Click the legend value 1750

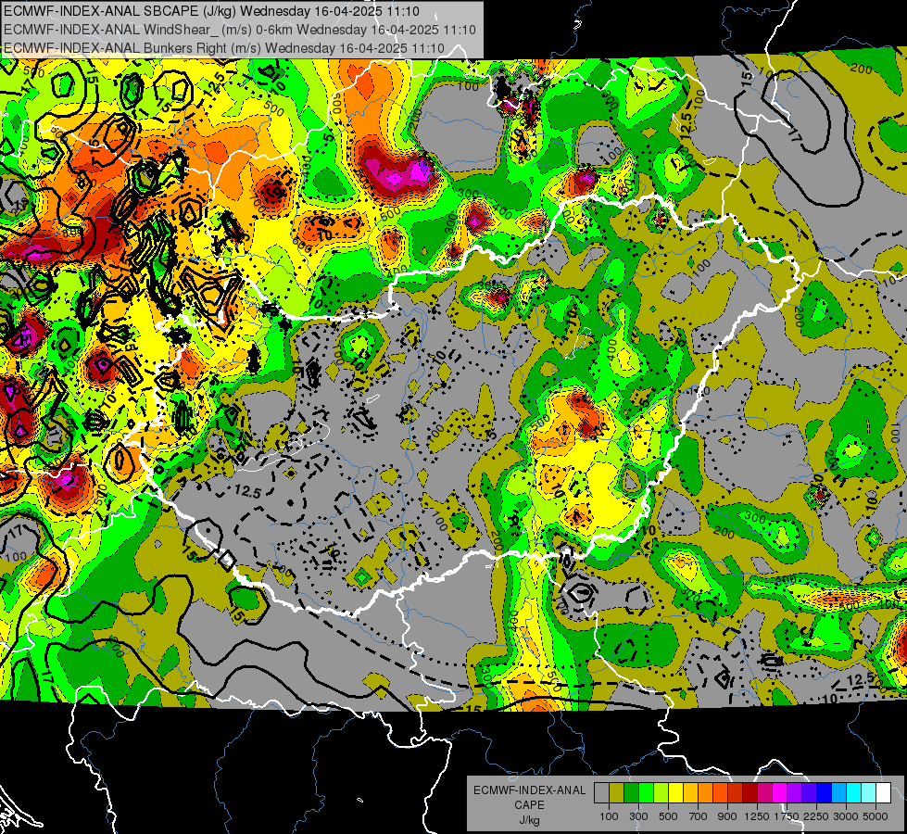click(x=787, y=816)
